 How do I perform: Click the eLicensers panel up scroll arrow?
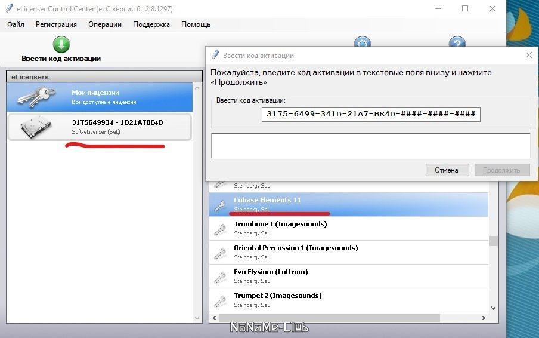point(197,88)
